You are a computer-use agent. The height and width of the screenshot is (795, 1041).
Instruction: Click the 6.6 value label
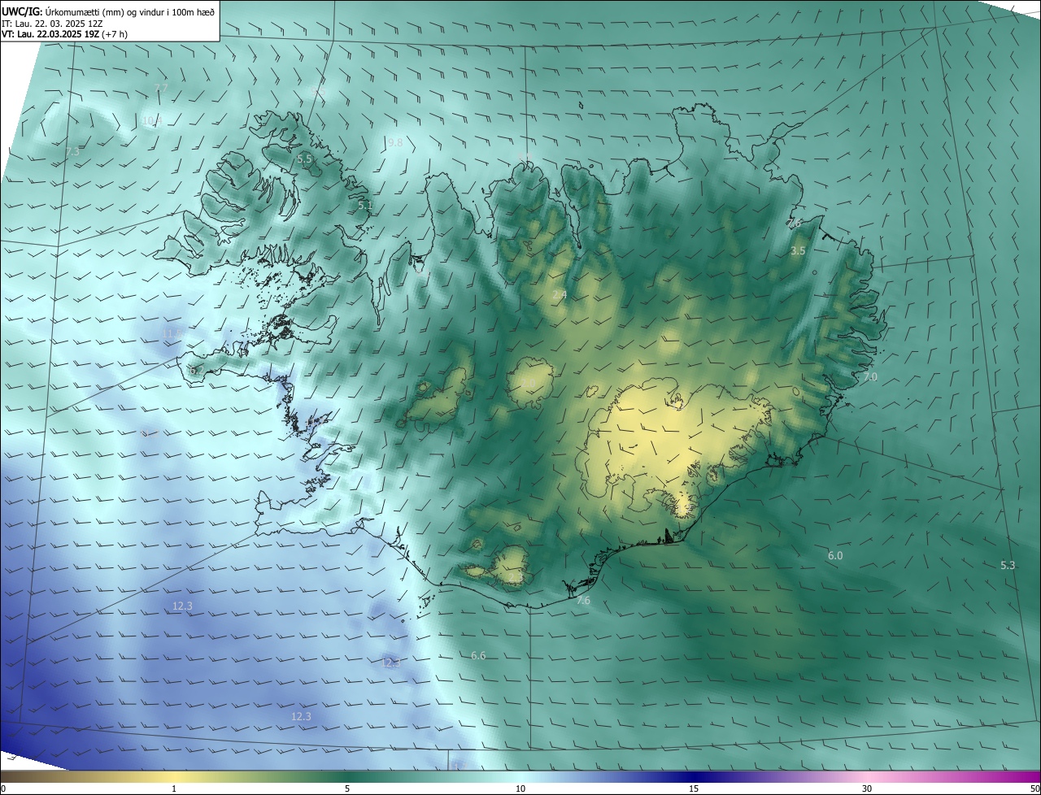478,656
